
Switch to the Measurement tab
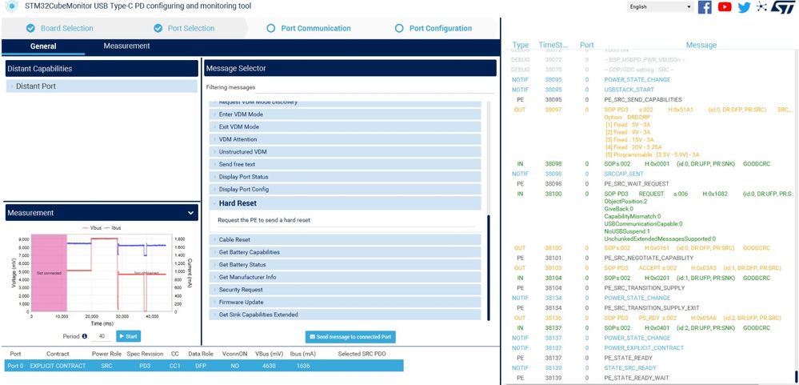[127, 46]
